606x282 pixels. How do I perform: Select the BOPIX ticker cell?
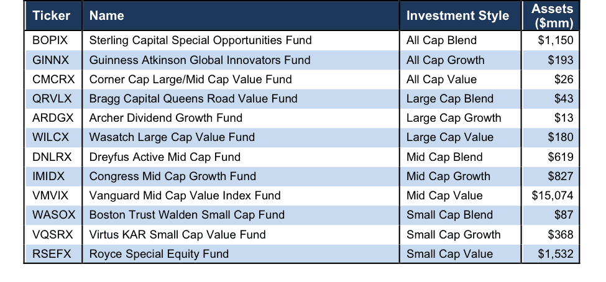pos(53,40)
